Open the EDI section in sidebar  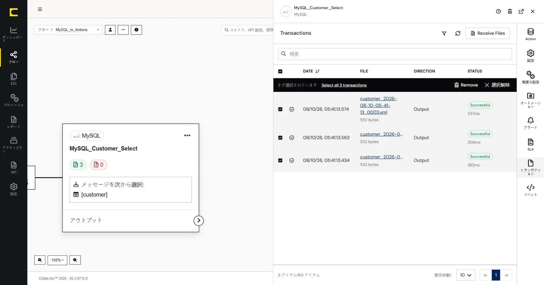click(x=14, y=79)
